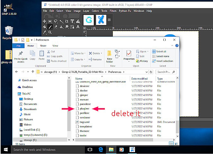Expand the Delete dropdown arrow

[x=102, y=53]
